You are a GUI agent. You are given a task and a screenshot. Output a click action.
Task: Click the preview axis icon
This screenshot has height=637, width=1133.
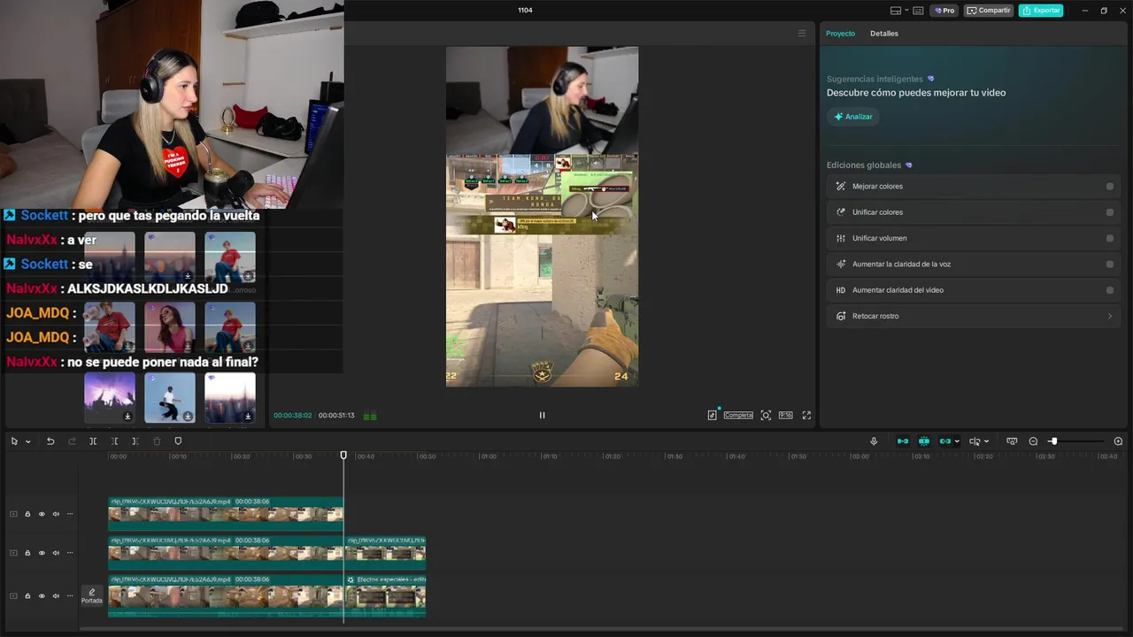(975, 441)
